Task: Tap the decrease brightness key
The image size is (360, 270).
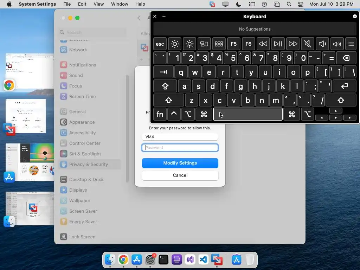Action: tap(174, 44)
